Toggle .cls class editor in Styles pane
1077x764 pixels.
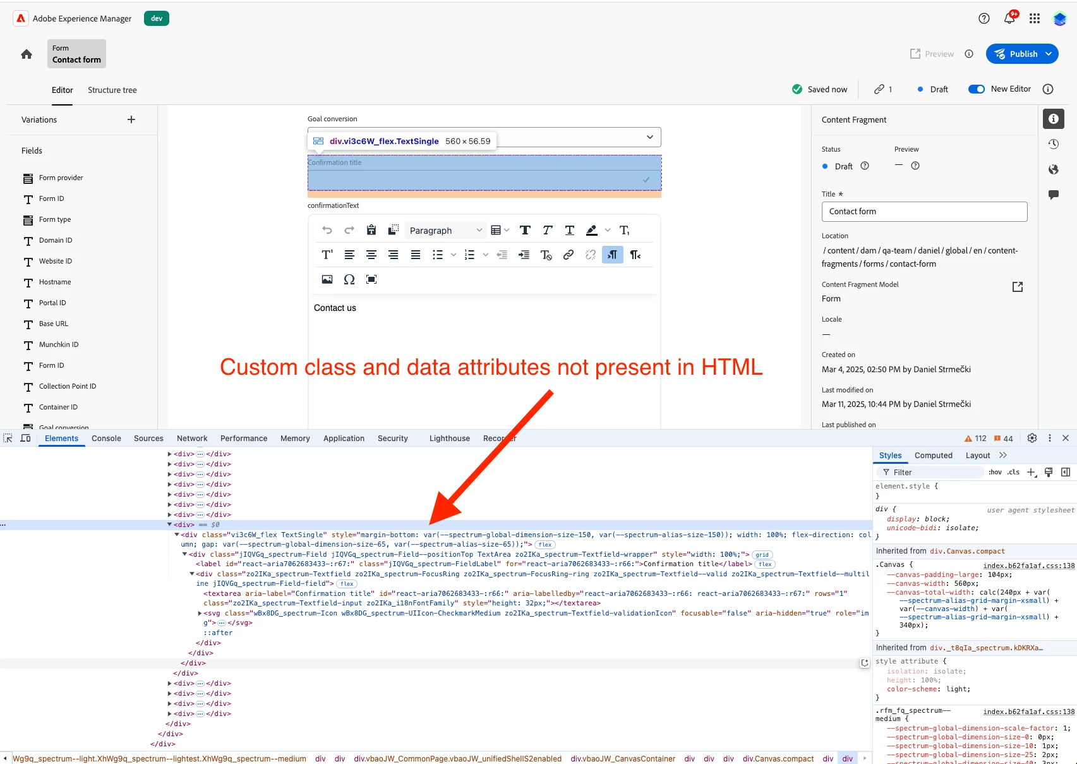pyautogui.click(x=1014, y=472)
